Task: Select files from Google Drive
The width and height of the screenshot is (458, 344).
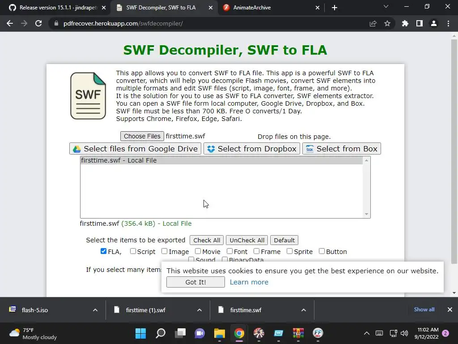Action: tap(135, 149)
